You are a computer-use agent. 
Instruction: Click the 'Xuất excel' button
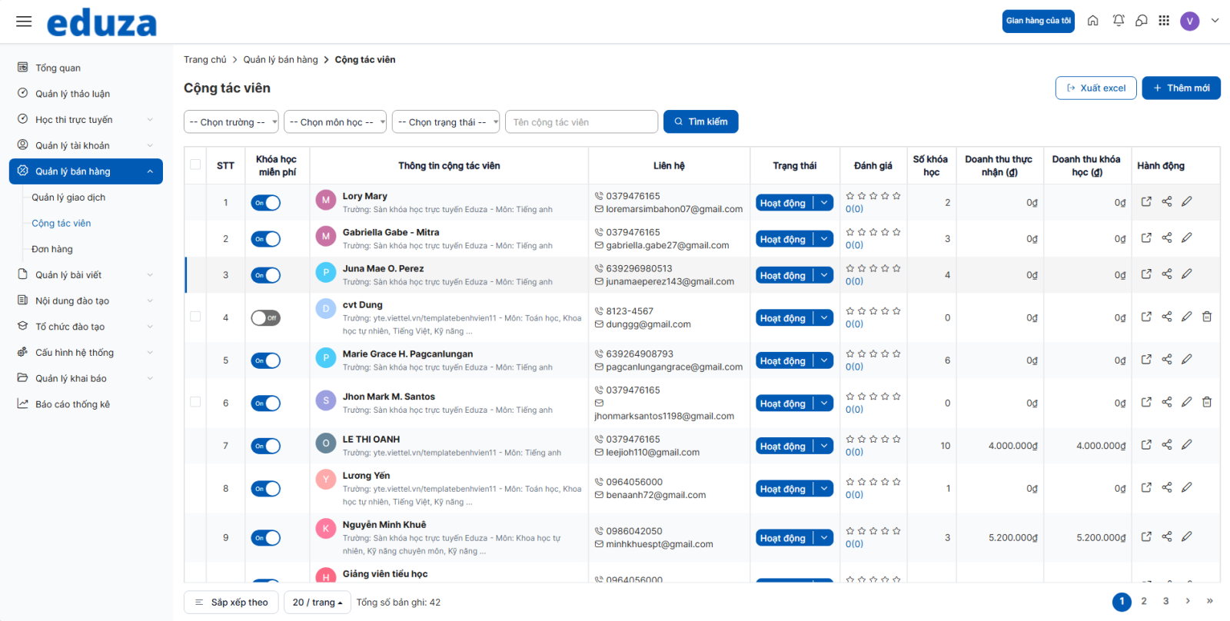(x=1095, y=88)
